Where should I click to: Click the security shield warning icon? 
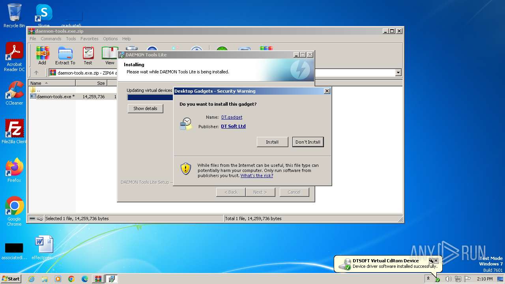click(x=186, y=168)
